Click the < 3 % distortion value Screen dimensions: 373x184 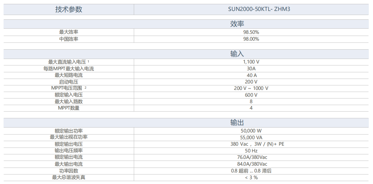tap(251, 178)
